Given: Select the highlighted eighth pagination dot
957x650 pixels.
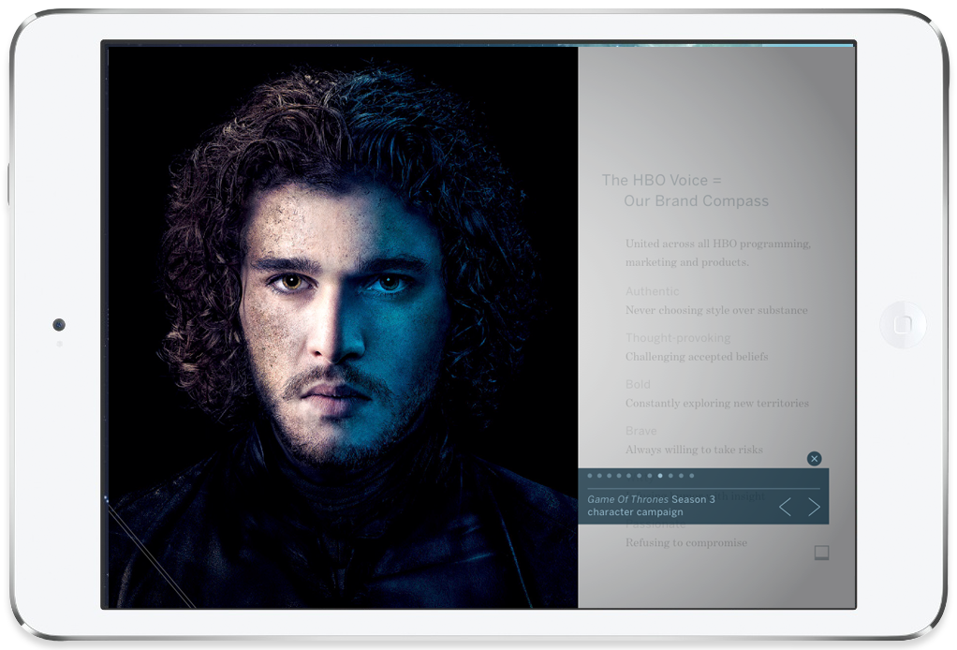Looking at the screenshot, I should click(x=660, y=476).
